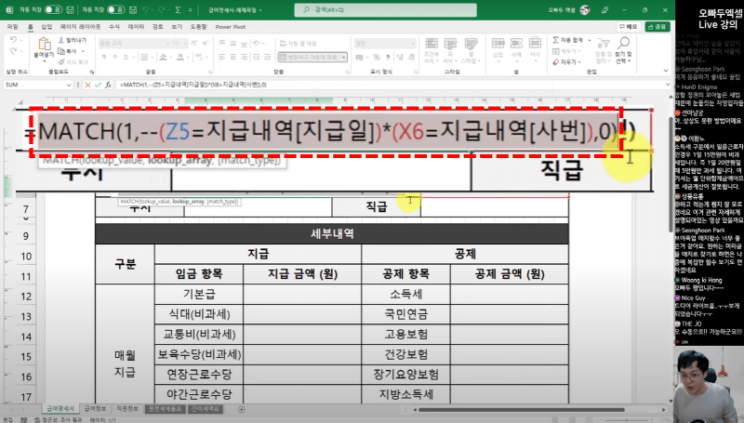This screenshot has height=423, width=744.
Task: Click the 복사 copy icon
Action: 61,51
